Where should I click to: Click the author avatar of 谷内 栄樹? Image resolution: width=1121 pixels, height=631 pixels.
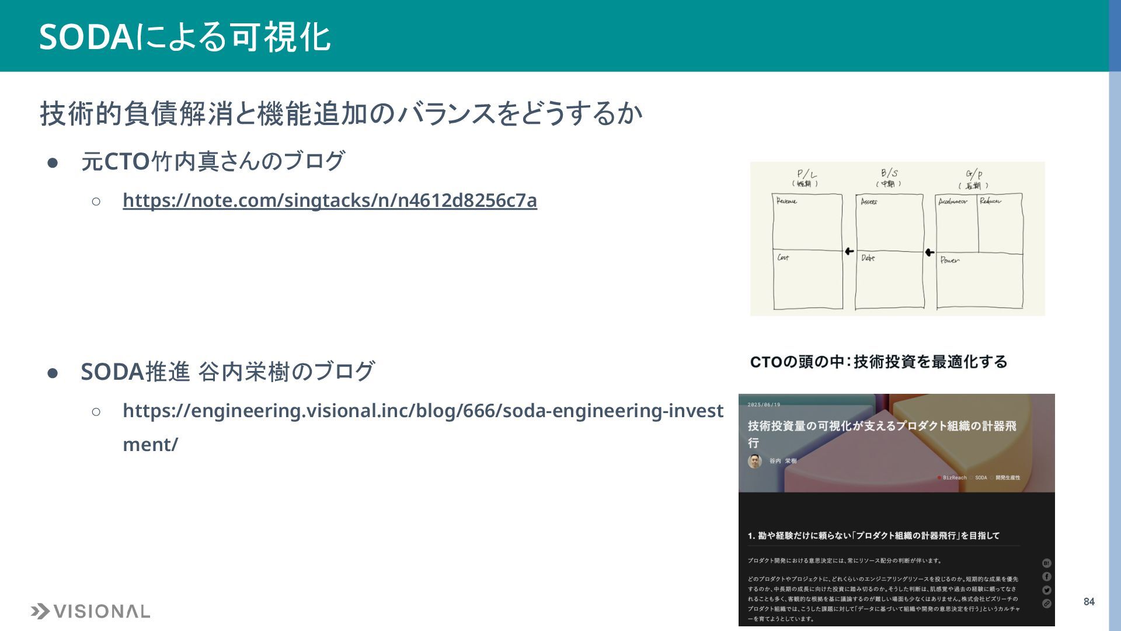[x=755, y=461]
